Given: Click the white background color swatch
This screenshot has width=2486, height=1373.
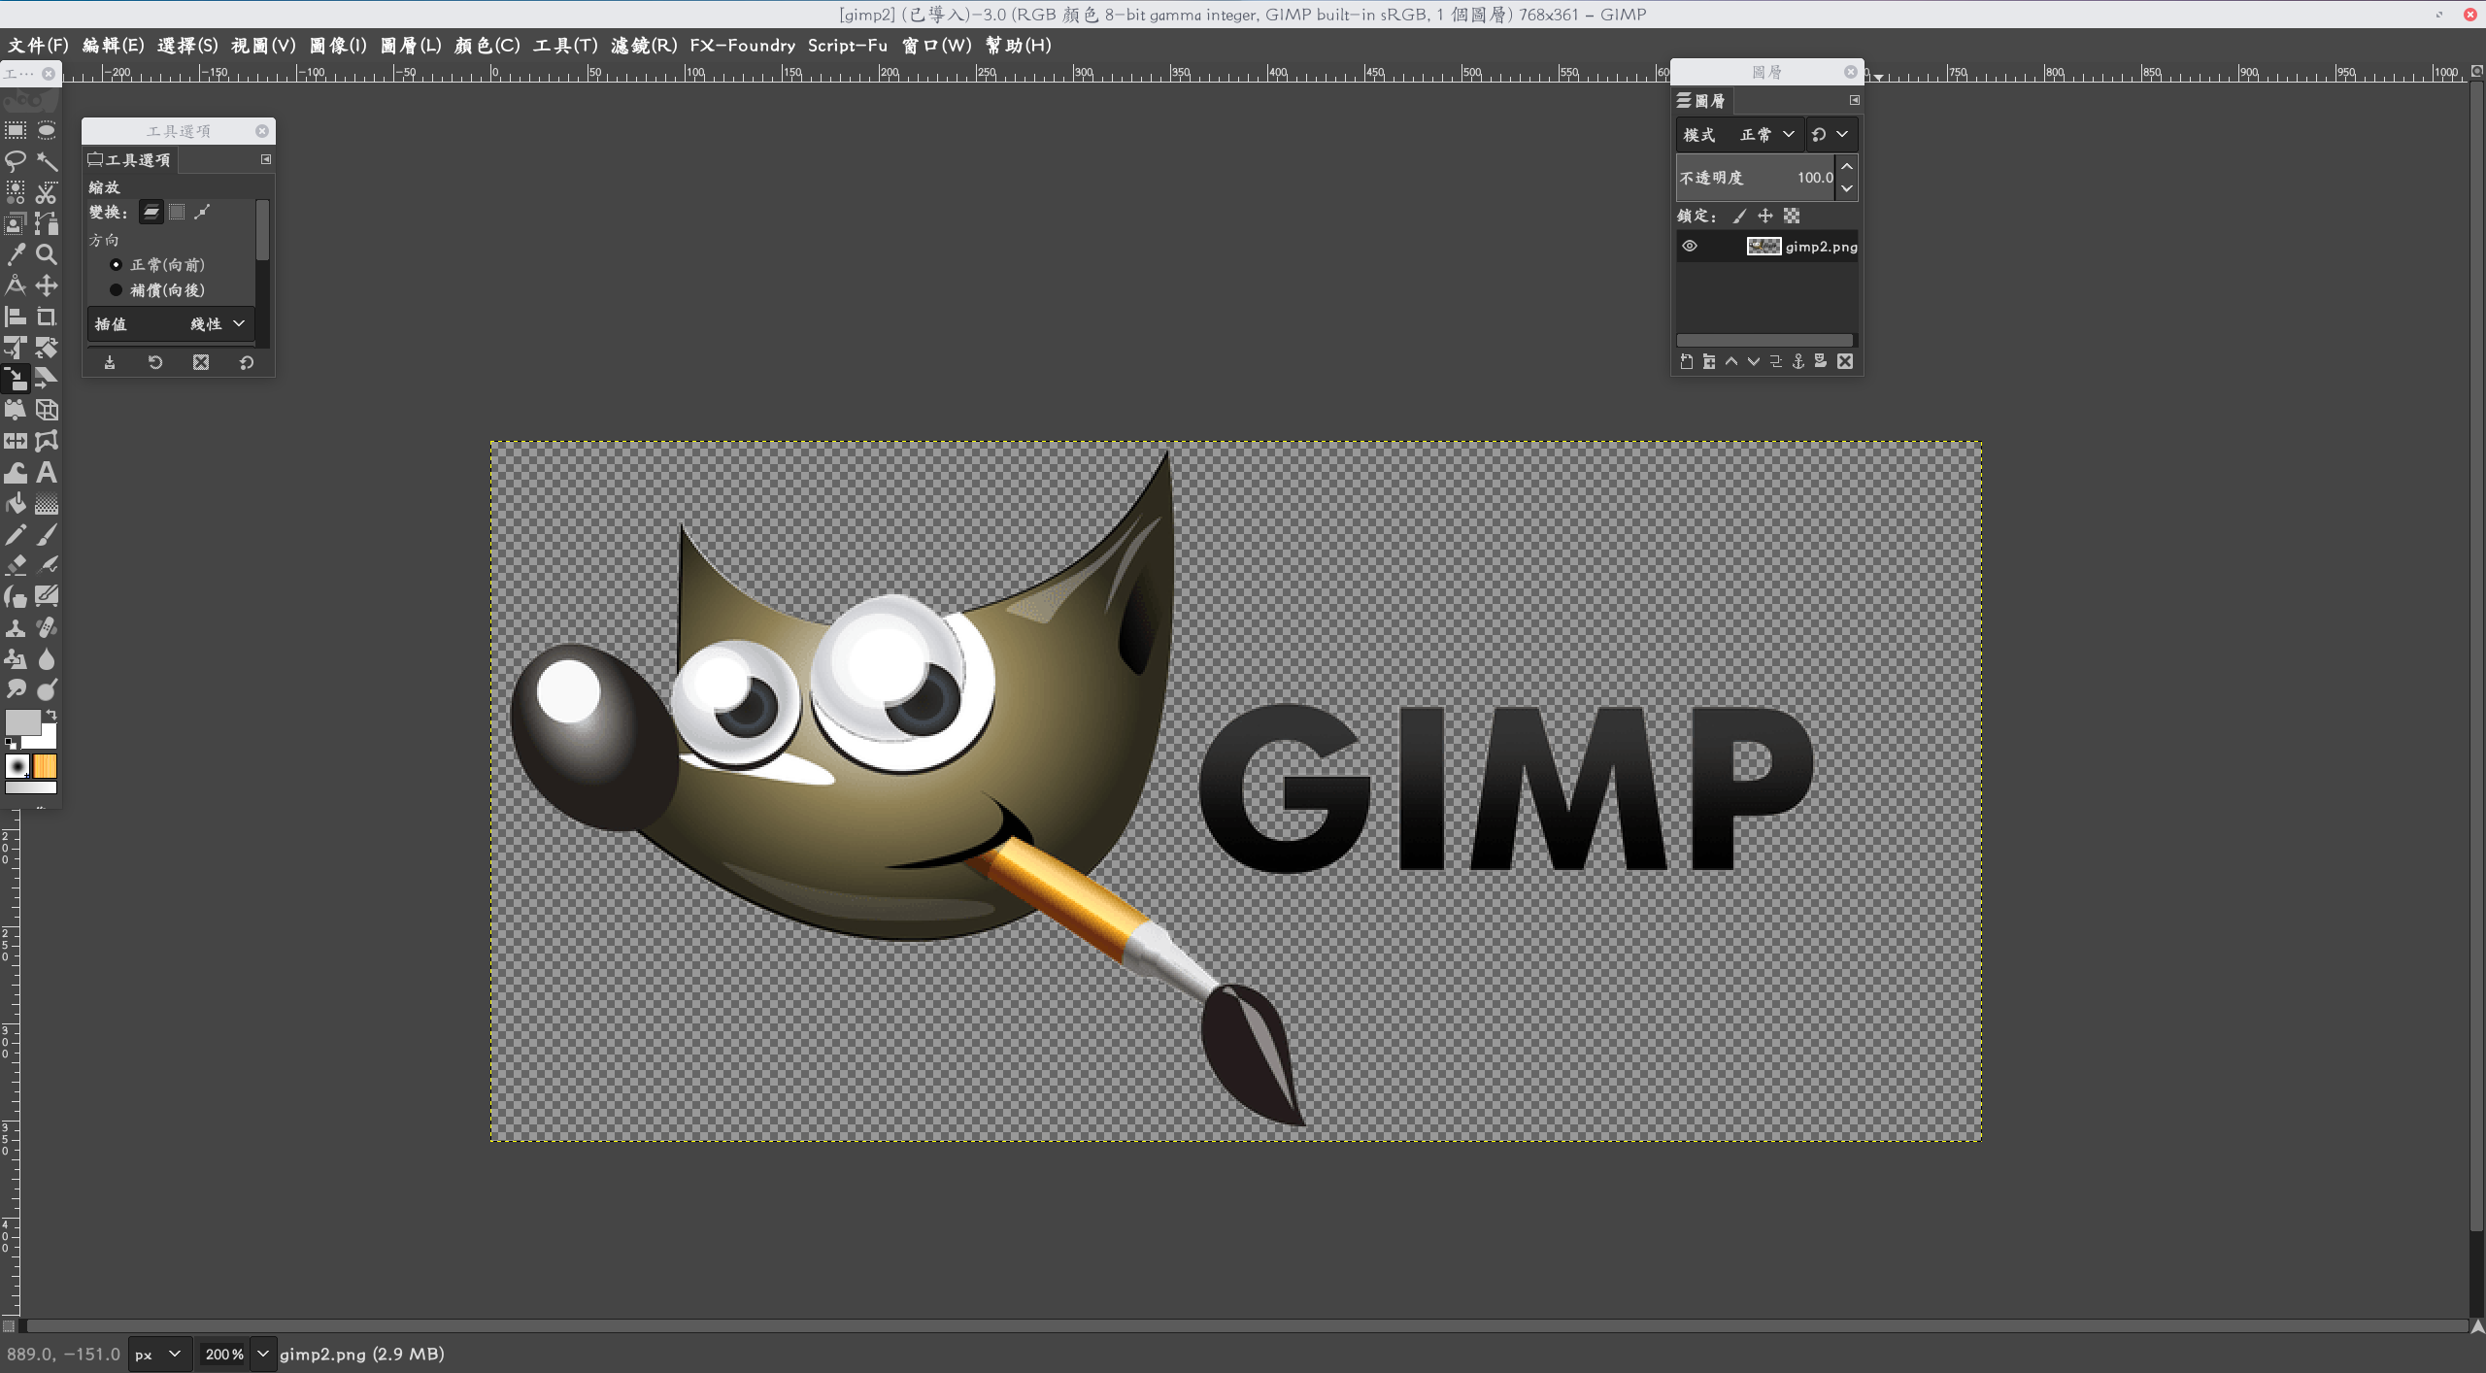Looking at the screenshot, I should pyautogui.click(x=47, y=739).
